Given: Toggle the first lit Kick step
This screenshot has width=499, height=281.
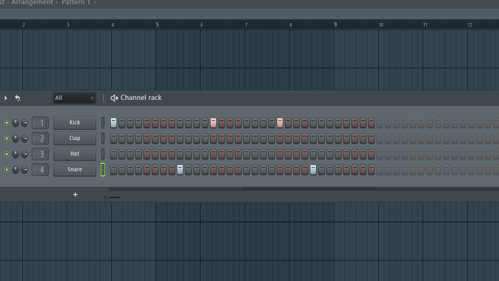Looking at the screenshot, I should pyautogui.click(x=114, y=123).
